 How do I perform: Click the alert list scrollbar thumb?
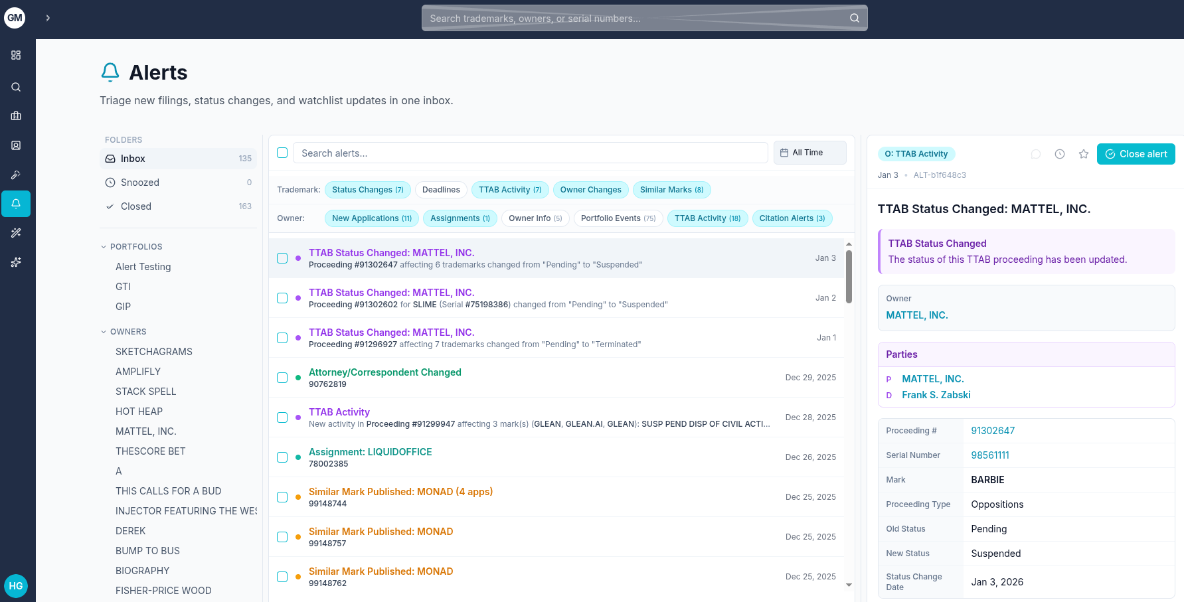point(849,277)
